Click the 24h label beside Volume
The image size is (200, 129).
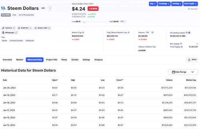(147, 32)
